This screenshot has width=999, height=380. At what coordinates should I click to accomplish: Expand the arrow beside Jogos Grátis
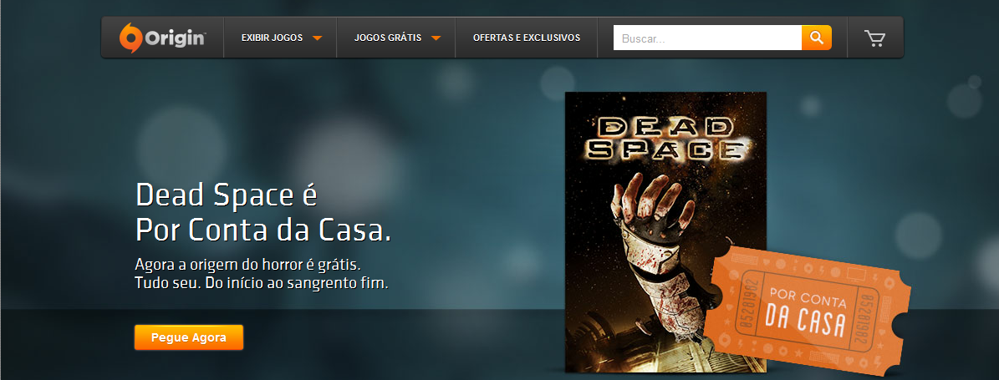(436, 38)
